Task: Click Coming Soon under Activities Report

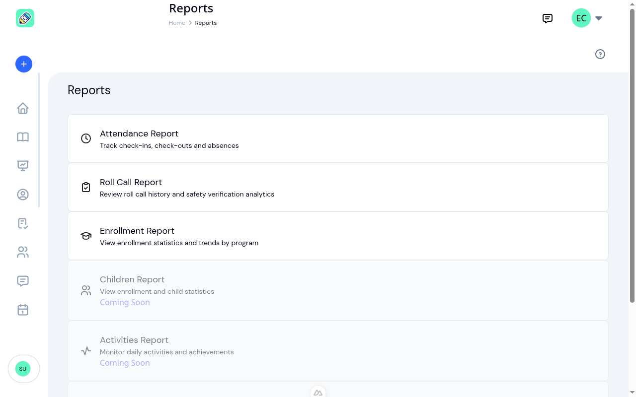Action: click(x=125, y=363)
